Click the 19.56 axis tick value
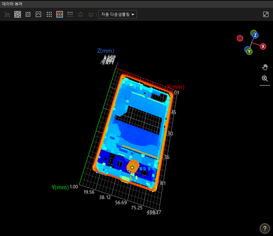The image size is (273, 236). tap(89, 192)
